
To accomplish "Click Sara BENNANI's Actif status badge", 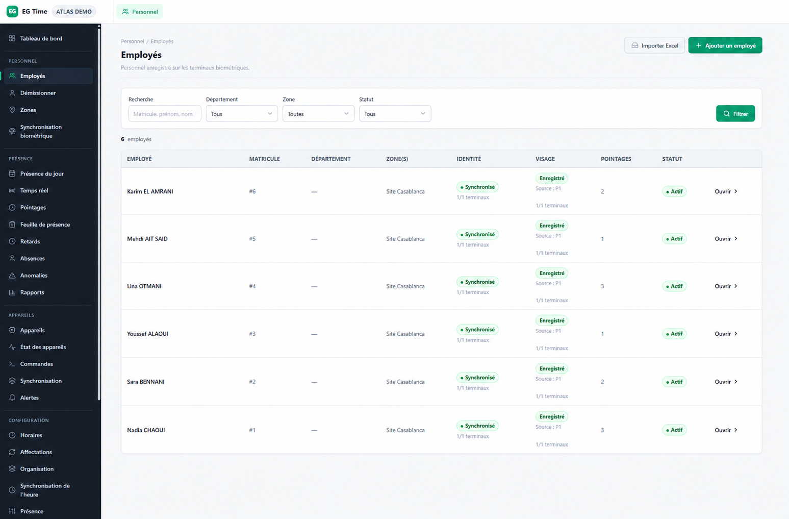I will point(674,382).
